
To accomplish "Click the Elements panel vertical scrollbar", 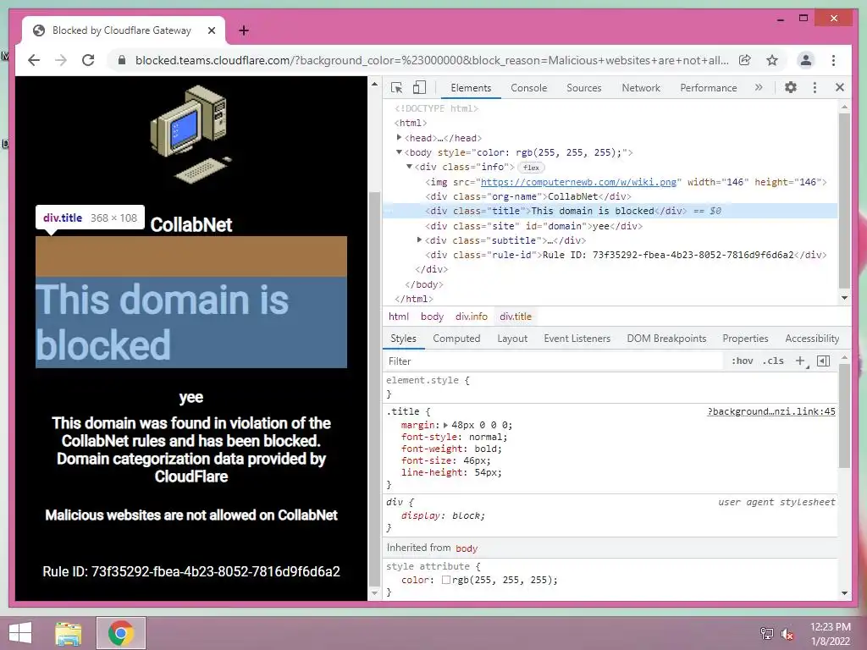I will [844, 199].
